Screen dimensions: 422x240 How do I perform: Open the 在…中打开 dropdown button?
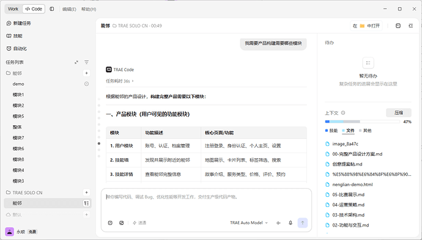pyautogui.click(x=366, y=26)
